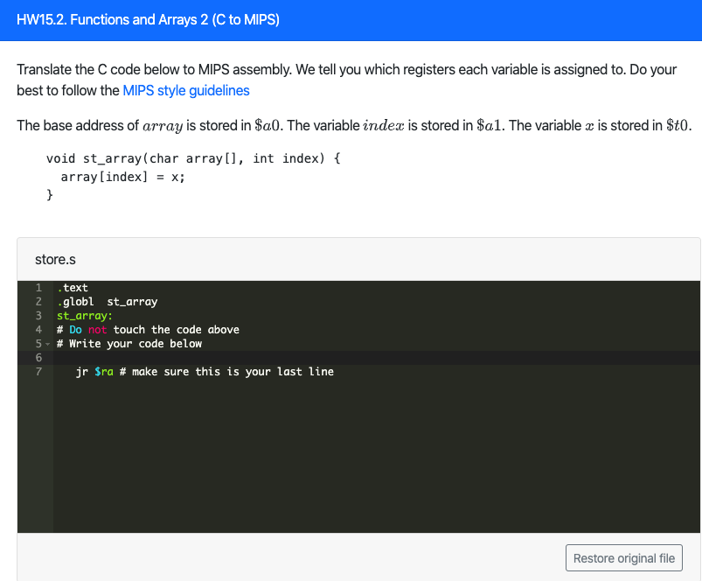702x581 pixels.
Task: Click the HW15.2 Functions and Arrays 2 title
Action: point(149,20)
